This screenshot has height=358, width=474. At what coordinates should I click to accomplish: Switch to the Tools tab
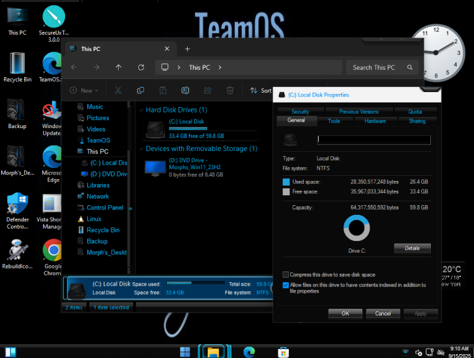click(x=334, y=121)
